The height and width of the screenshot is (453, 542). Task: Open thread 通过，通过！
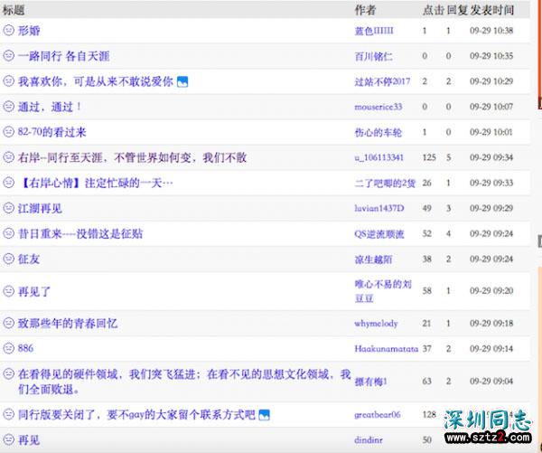[x=50, y=107]
